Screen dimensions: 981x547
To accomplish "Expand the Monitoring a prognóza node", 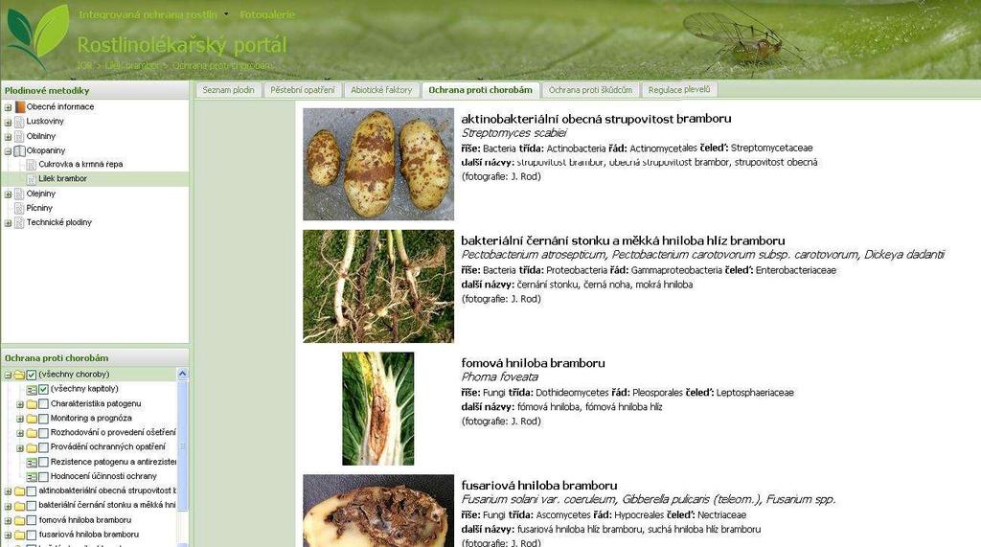I will coord(20,419).
